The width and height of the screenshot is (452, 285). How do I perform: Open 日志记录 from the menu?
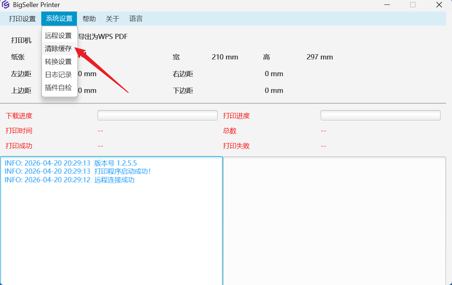point(59,75)
